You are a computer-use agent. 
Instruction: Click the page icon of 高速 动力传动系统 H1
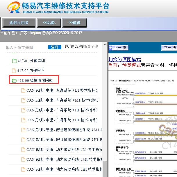click(x=23, y=169)
